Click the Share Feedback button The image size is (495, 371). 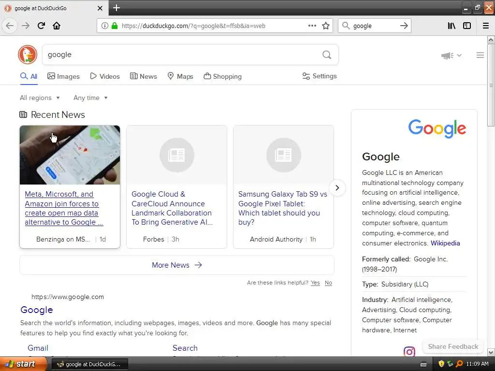click(x=453, y=346)
